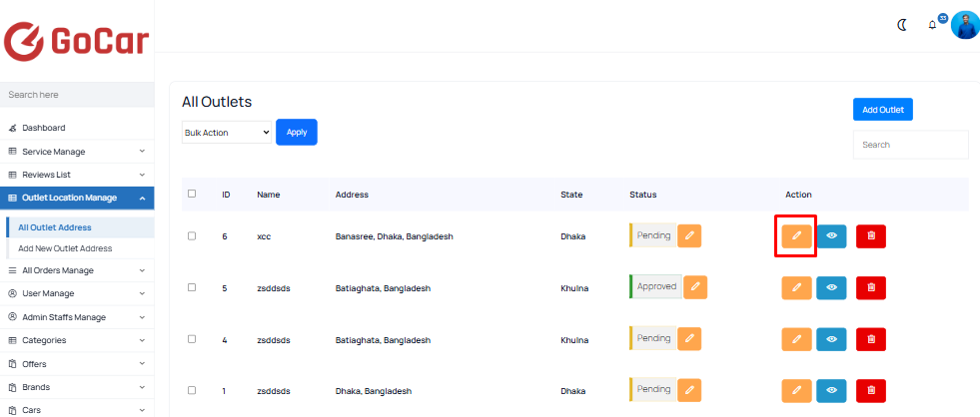This screenshot has width=980, height=417.
Task: Click the Add Outlet button
Action: click(x=882, y=110)
